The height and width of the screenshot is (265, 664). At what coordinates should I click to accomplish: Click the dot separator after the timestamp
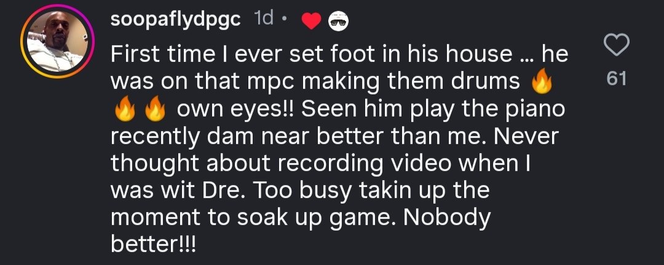[284, 21]
